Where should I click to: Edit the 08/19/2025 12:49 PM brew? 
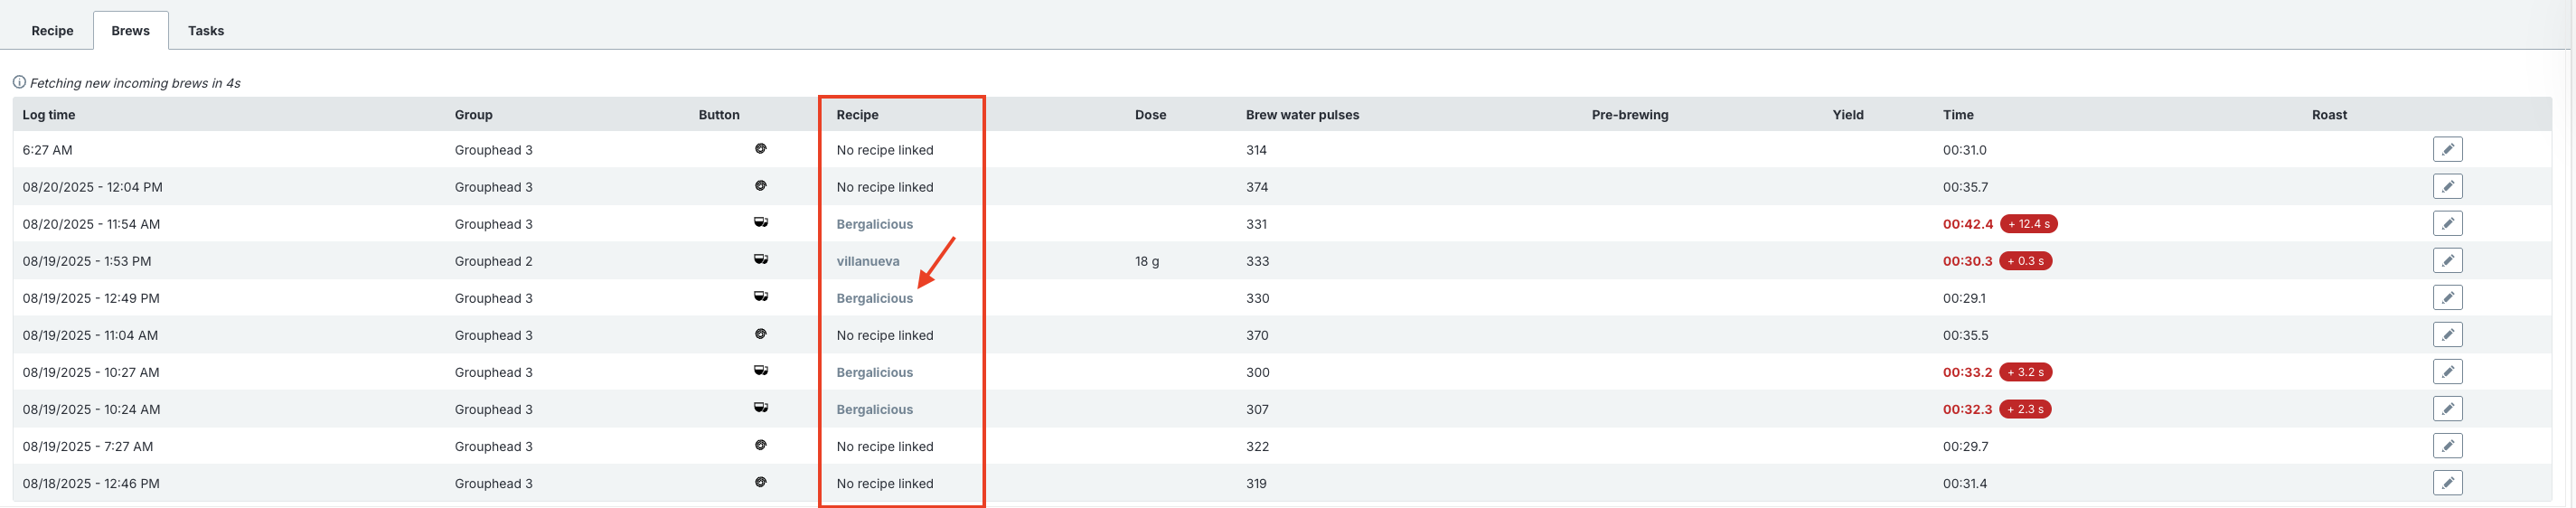pos(2447,297)
